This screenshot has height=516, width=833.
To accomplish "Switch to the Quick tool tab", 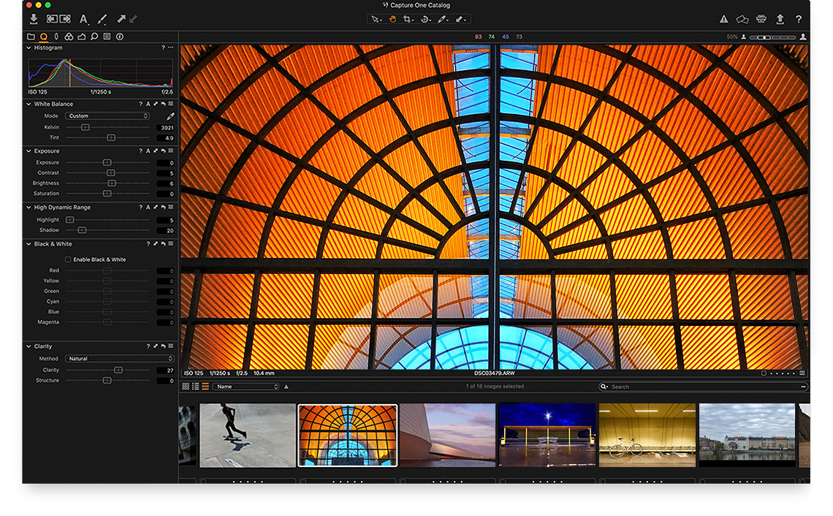I will pos(43,36).
